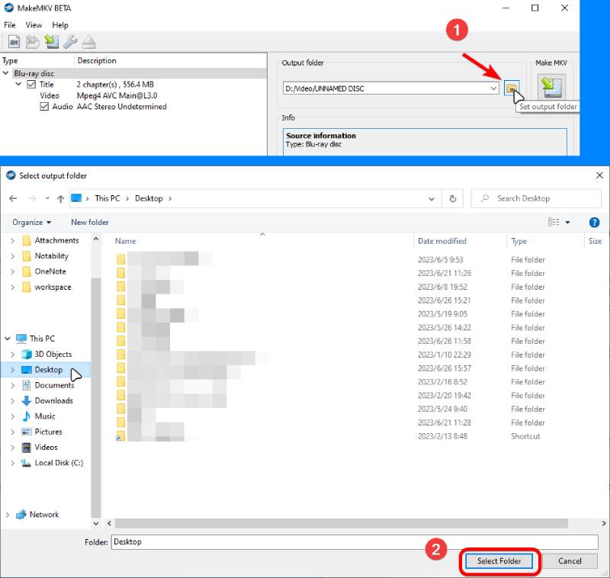
Task: Open the Organize dropdown menu
Action: coord(32,222)
